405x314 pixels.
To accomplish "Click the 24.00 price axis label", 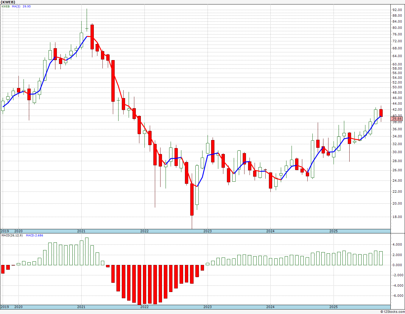I will coord(397,180).
